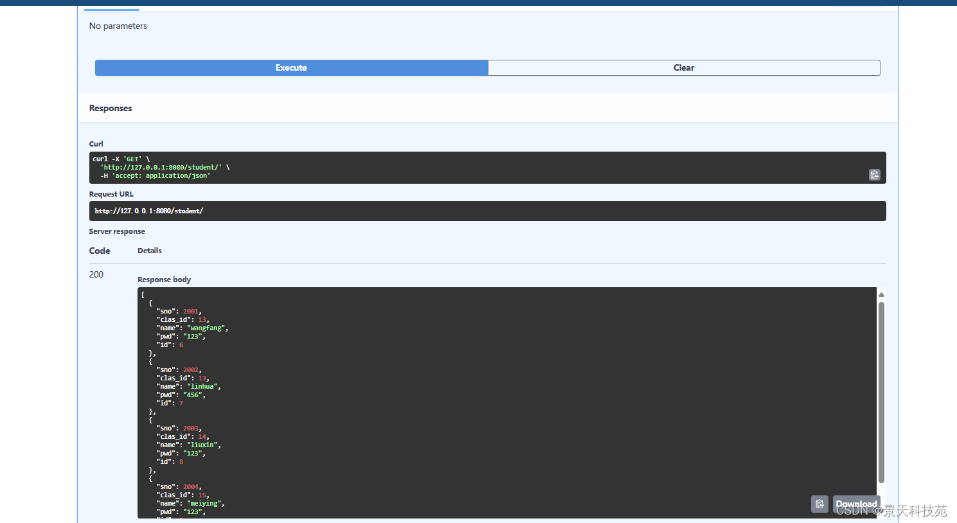
Task: Click the 'Response body' label
Action: [x=164, y=279]
